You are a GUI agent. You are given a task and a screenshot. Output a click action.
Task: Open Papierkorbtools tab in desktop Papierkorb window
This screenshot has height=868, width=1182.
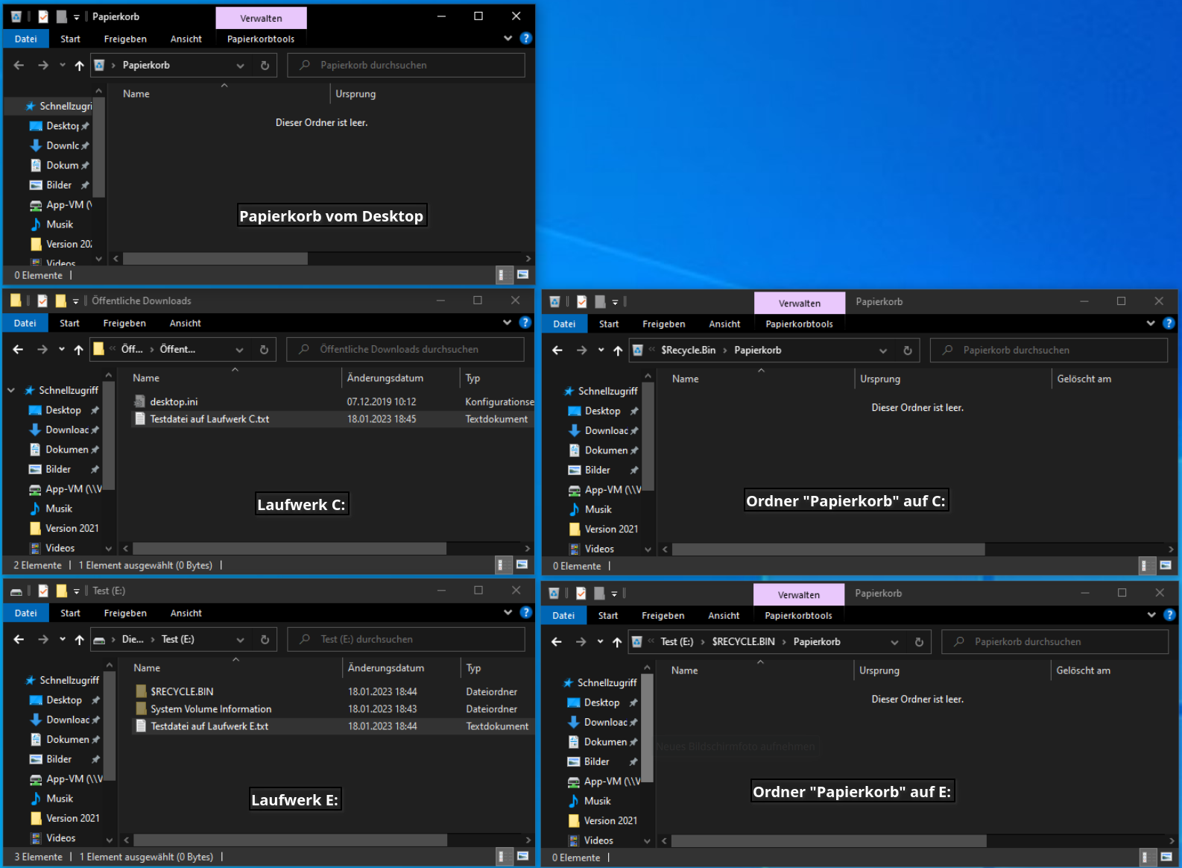[261, 39]
